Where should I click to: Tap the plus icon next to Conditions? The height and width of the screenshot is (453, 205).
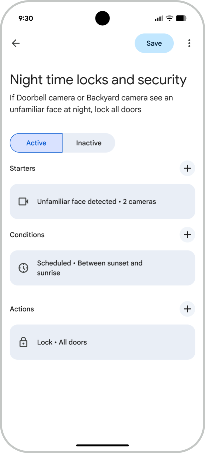coord(187,235)
